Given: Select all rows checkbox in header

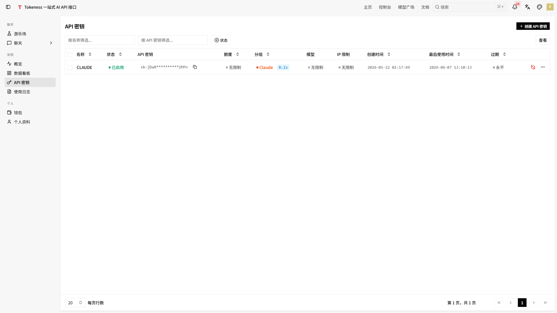Looking at the screenshot, I should 70,54.
